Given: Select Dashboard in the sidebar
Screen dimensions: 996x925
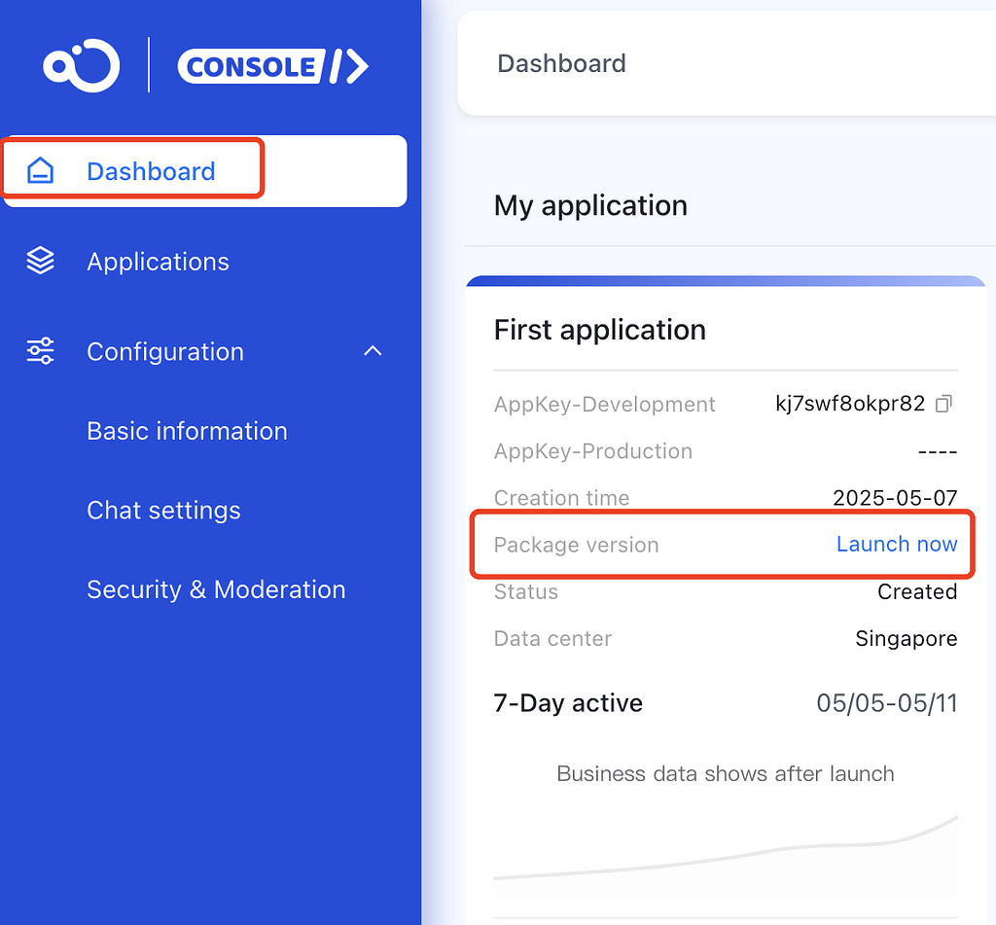Looking at the screenshot, I should [x=150, y=170].
